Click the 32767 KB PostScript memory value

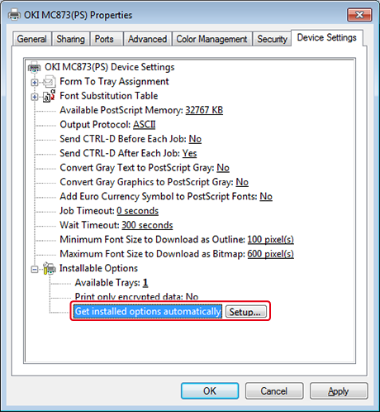click(x=204, y=110)
